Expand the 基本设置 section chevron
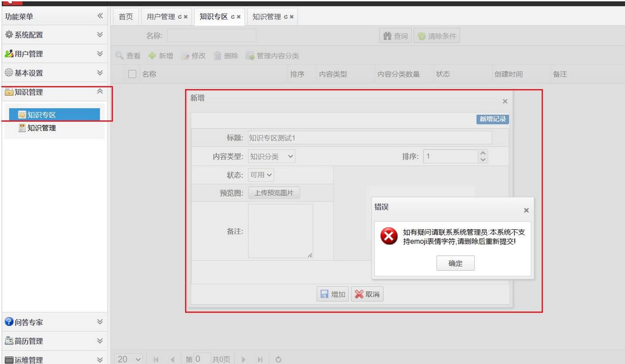The width and height of the screenshot is (625, 364). pos(100,73)
